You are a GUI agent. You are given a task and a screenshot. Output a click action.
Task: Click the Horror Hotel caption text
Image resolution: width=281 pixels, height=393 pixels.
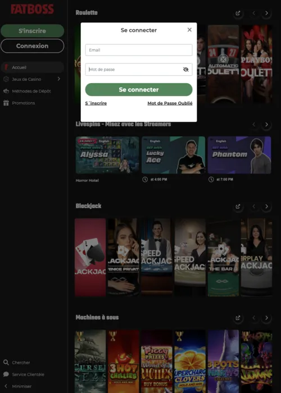(87, 180)
